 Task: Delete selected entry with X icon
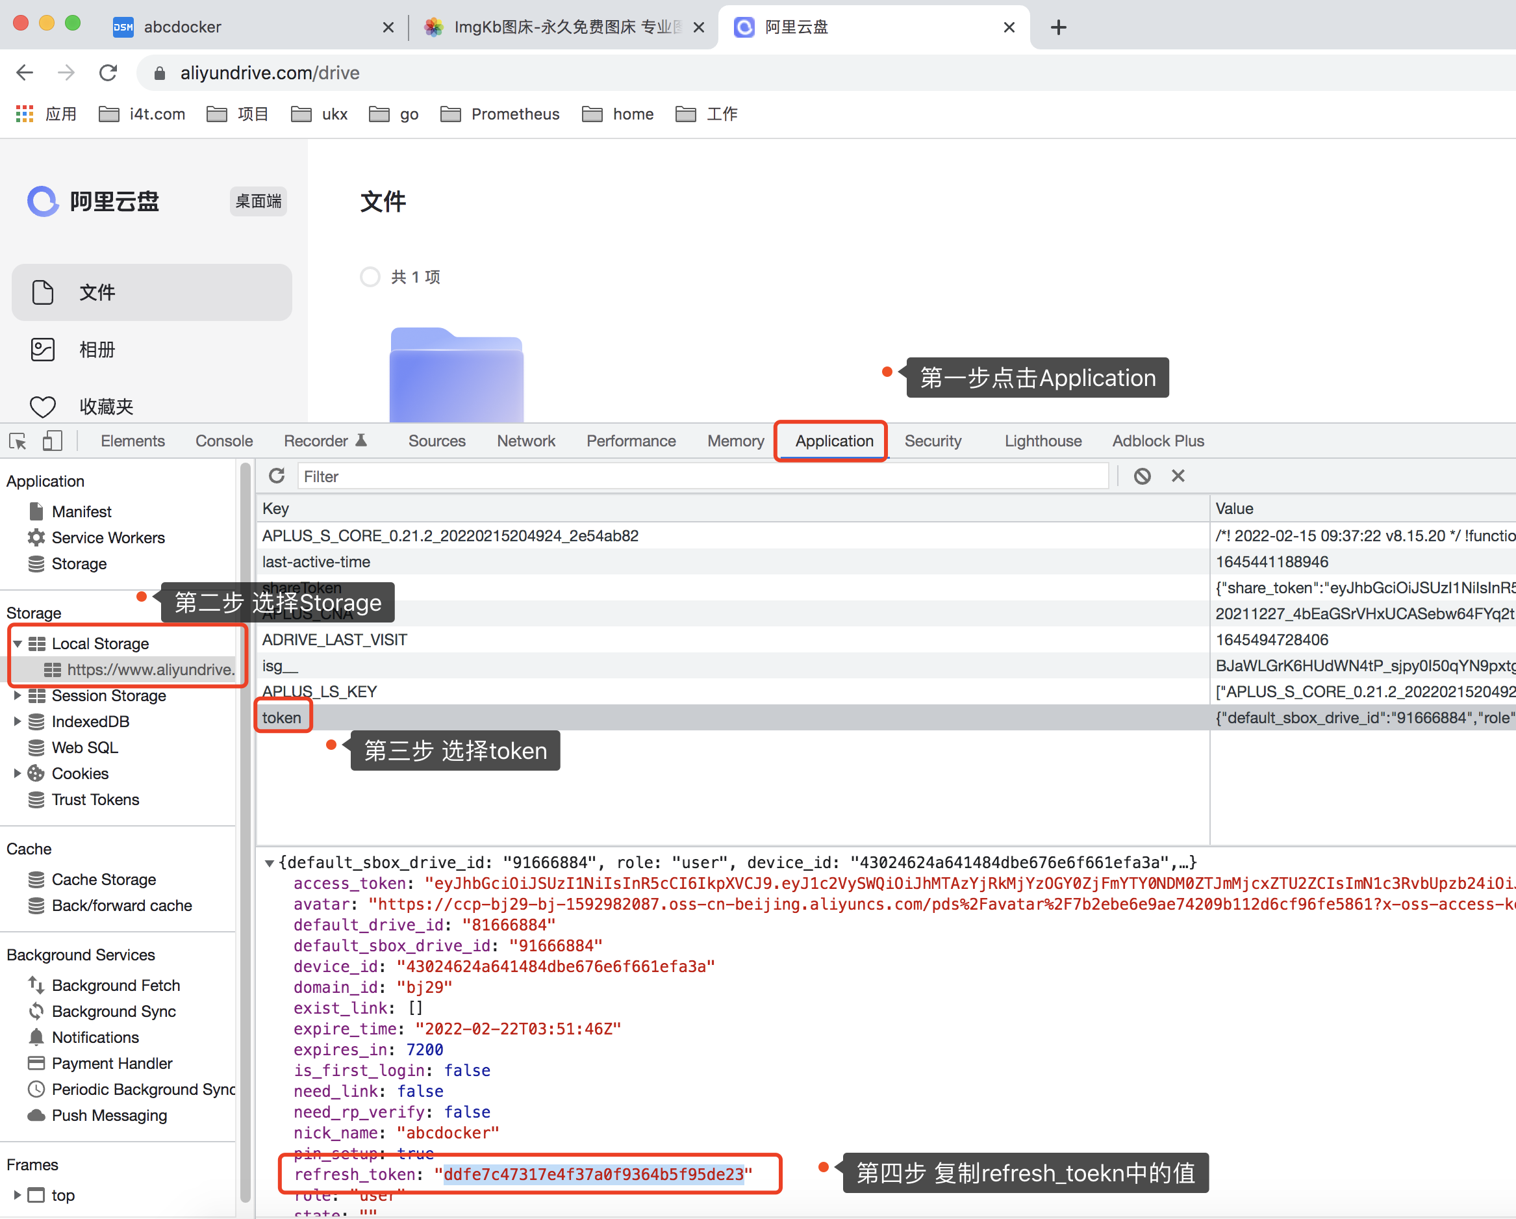click(x=1178, y=476)
